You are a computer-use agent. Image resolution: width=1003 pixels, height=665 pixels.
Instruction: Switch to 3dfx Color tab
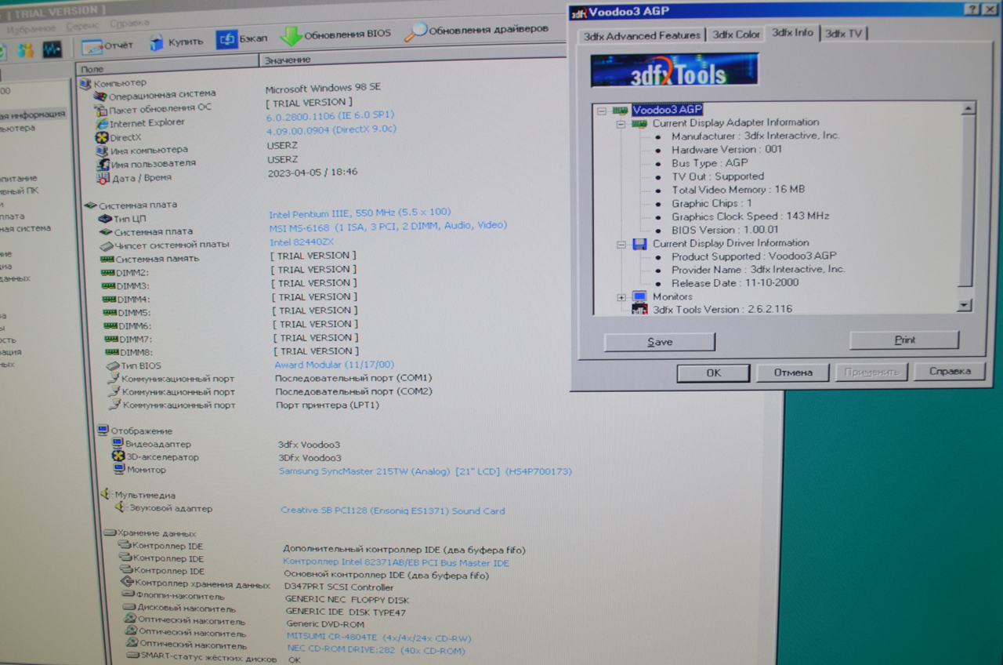736,35
